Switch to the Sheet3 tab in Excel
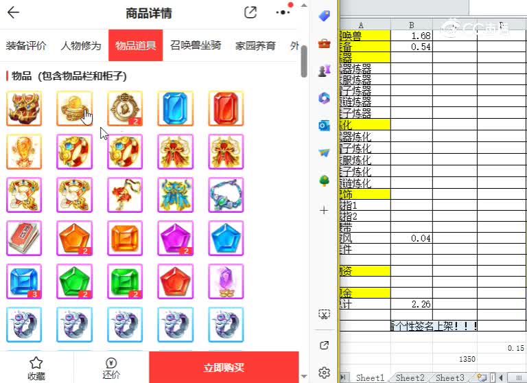This screenshot has height=383, width=527. pos(449,378)
